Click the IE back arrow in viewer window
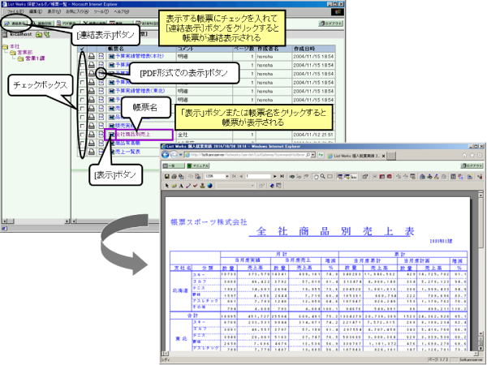Image resolution: width=487 pixels, height=365 pixels. click(x=166, y=155)
